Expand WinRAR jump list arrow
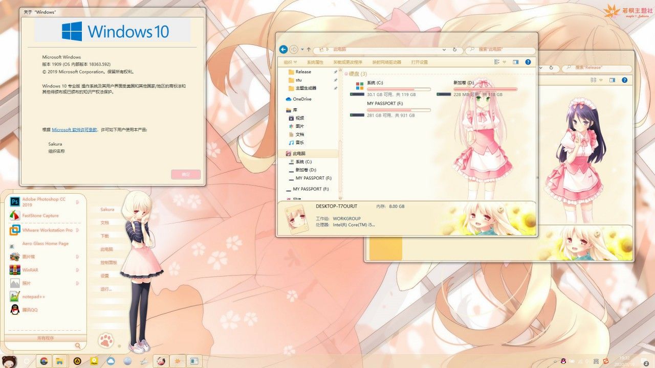Screen dimensions: 655x368 coord(78,270)
